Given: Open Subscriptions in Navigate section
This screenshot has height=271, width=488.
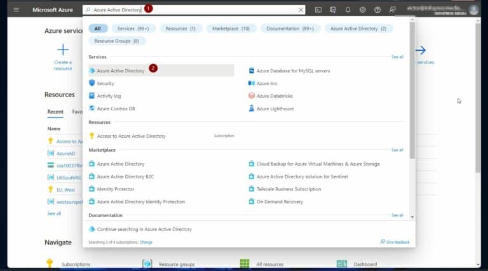Looking at the screenshot, I should 76,264.
